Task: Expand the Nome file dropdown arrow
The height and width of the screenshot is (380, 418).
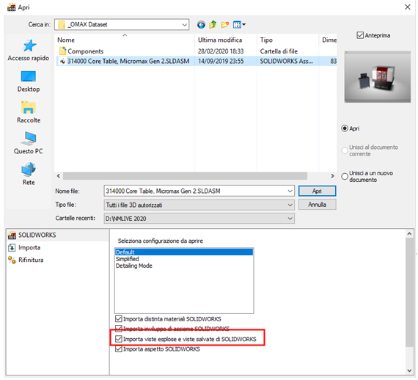Action: (x=290, y=191)
